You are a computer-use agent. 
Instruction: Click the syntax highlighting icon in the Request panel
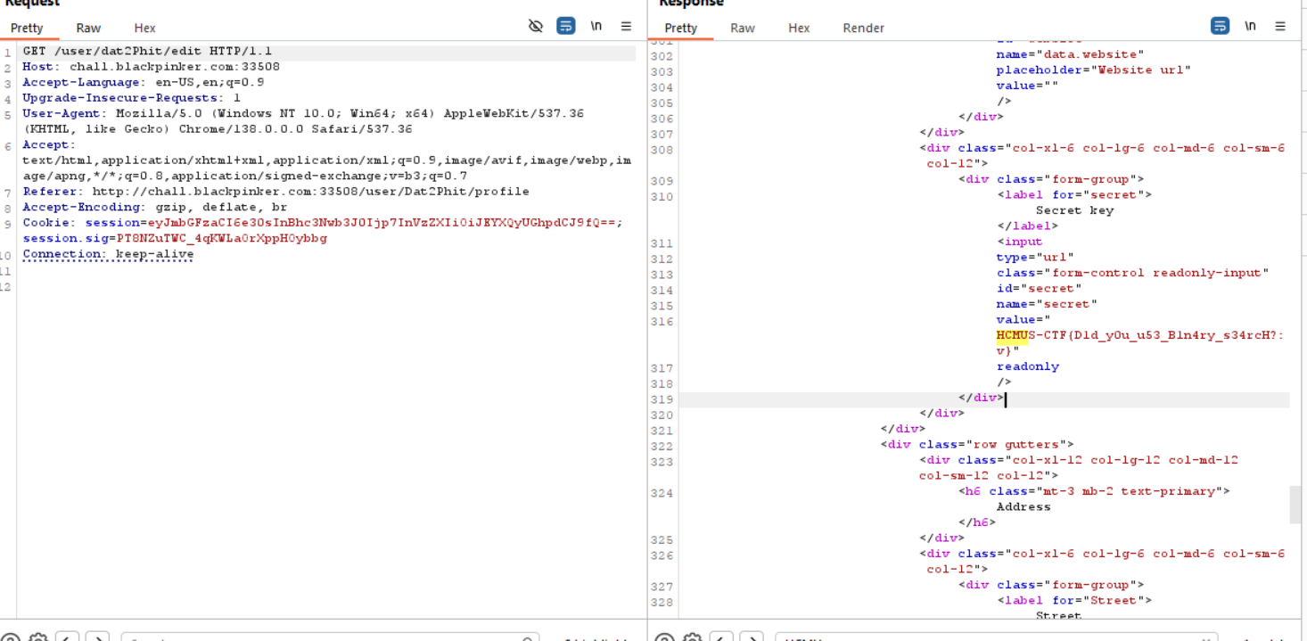566,26
